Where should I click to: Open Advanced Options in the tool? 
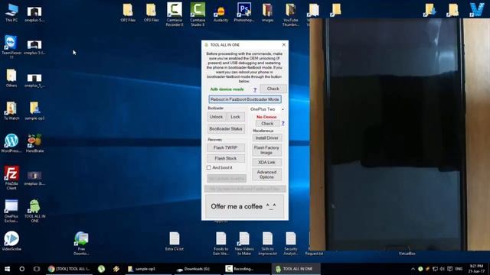266,175
